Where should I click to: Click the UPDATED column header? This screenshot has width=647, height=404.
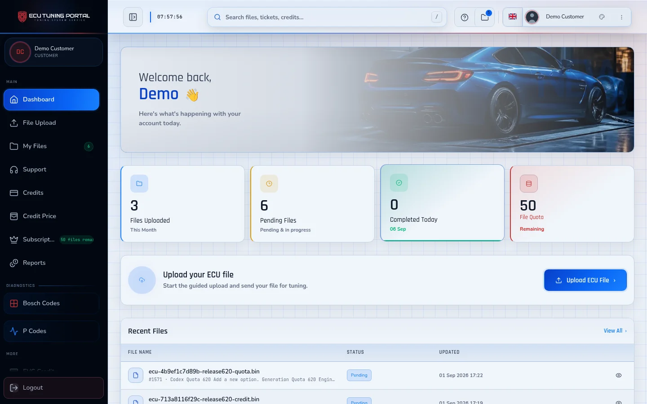[449, 352]
